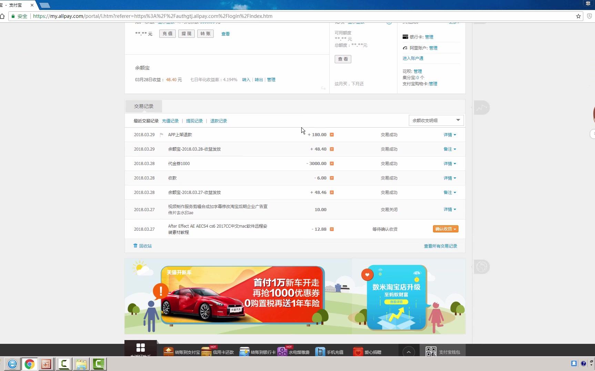Open the 爱心捐赠 donation icon

tap(358, 352)
